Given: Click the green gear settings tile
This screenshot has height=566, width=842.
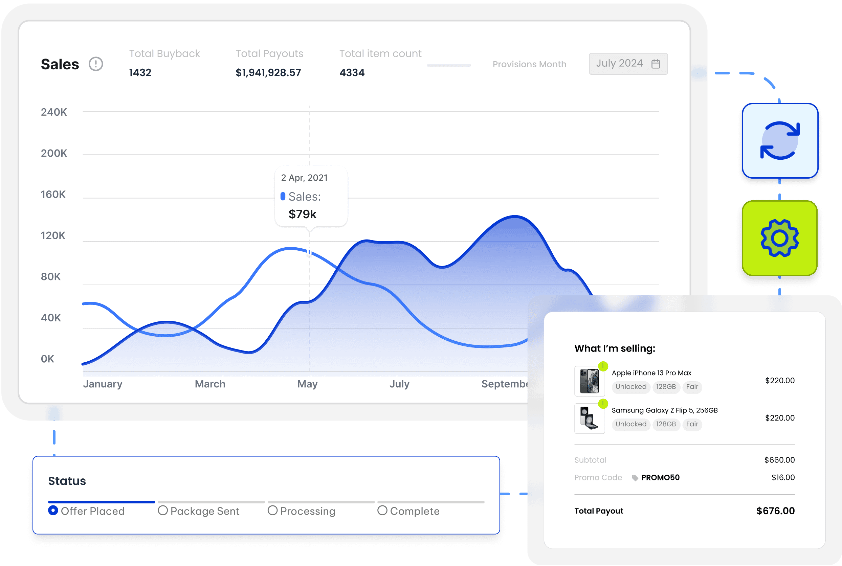Looking at the screenshot, I should coord(779,238).
